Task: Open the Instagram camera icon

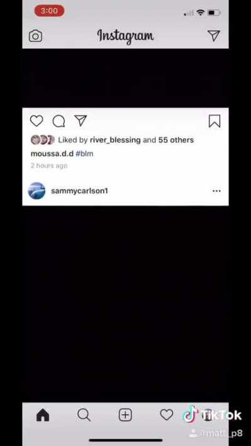Action: [35, 36]
